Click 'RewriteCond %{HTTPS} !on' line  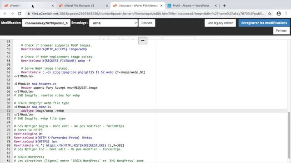(35, 142)
